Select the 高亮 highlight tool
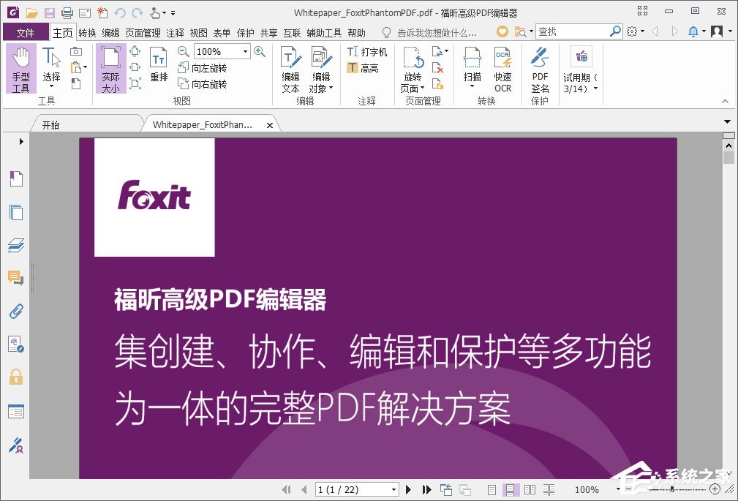Viewport: 738px width, 501px height. [366, 67]
